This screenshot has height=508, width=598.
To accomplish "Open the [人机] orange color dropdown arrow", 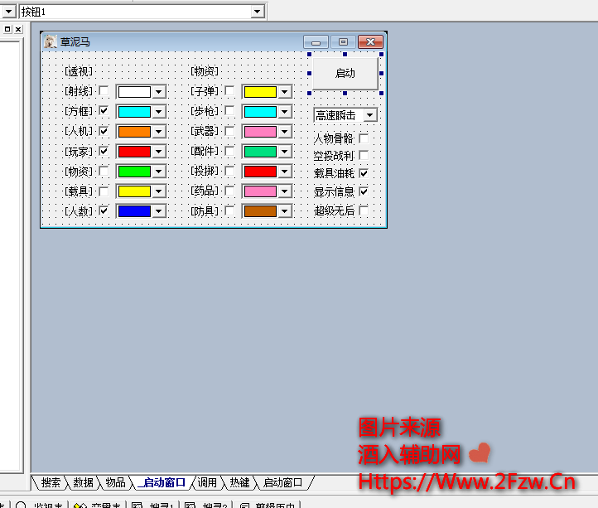I will (x=159, y=132).
